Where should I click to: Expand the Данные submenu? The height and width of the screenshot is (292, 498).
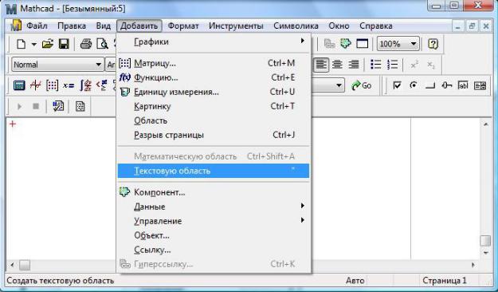[213, 207]
